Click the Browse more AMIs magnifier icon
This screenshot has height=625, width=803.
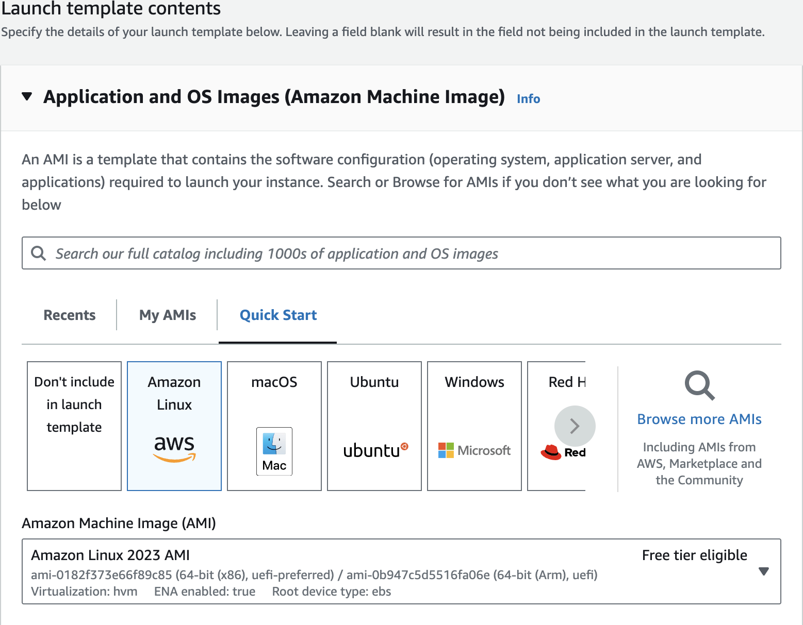click(x=699, y=385)
